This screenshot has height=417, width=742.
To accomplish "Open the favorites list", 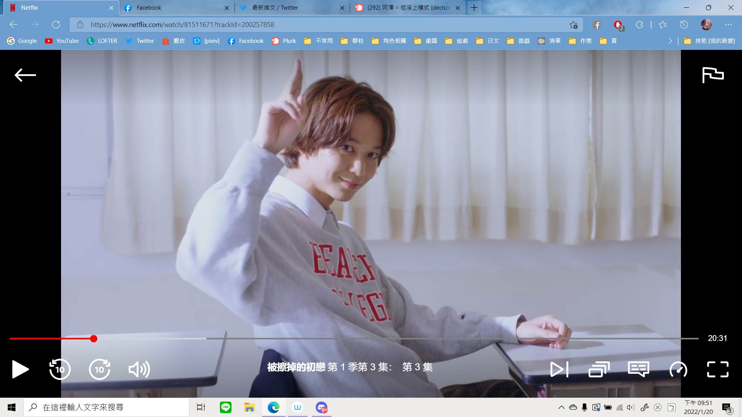I will point(663,25).
